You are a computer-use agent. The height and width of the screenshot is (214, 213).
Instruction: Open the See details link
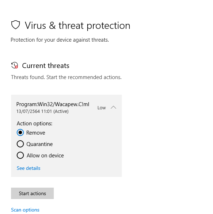point(28,168)
